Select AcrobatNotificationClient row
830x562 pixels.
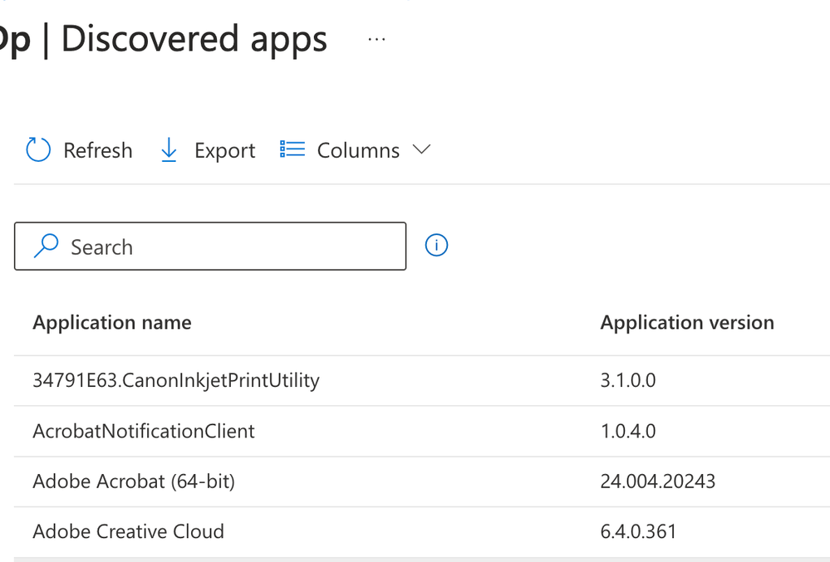click(x=422, y=432)
